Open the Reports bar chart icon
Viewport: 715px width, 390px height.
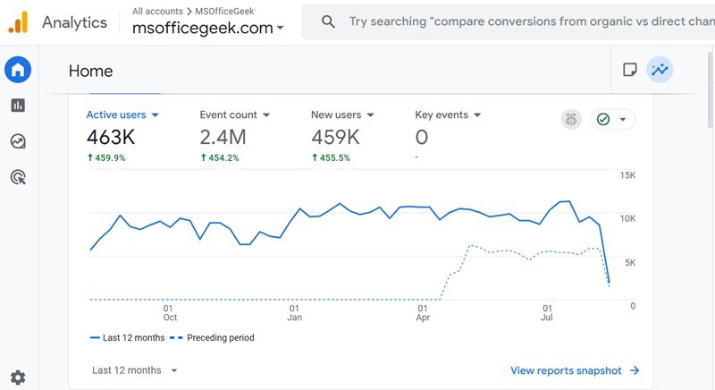18,106
